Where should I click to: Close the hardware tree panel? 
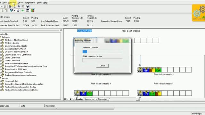(x=61, y=30)
